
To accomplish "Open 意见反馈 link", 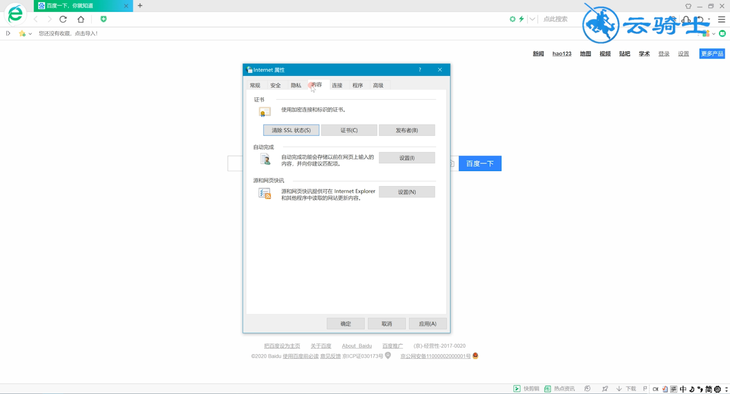I will (x=331, y=356).
